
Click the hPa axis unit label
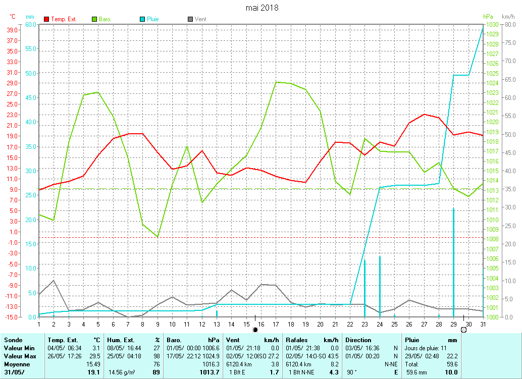pyautogui.click(x=488, y=17)
